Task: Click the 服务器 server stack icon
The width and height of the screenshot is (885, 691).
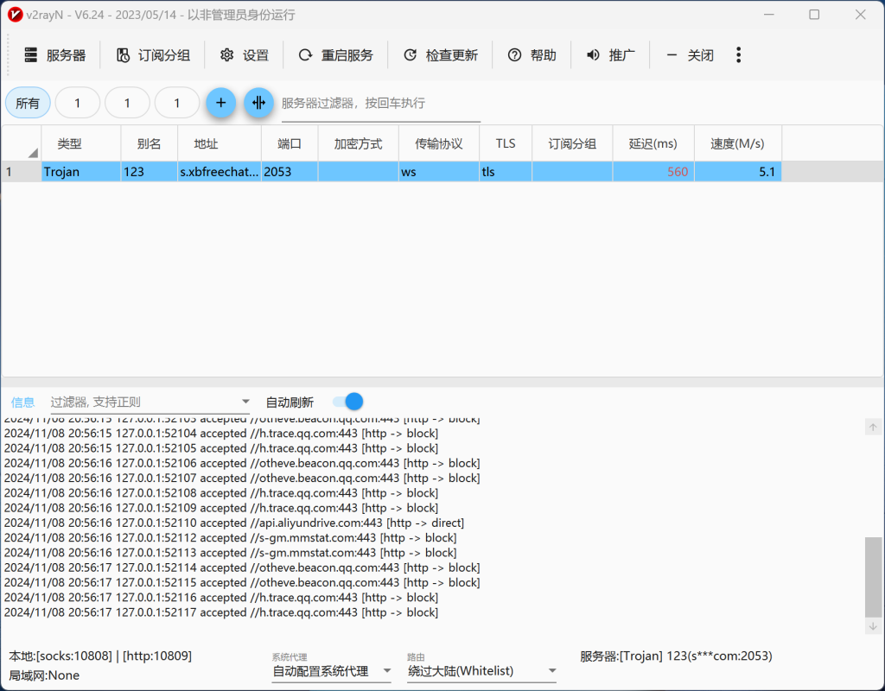Action: click(x=31, y=55)
